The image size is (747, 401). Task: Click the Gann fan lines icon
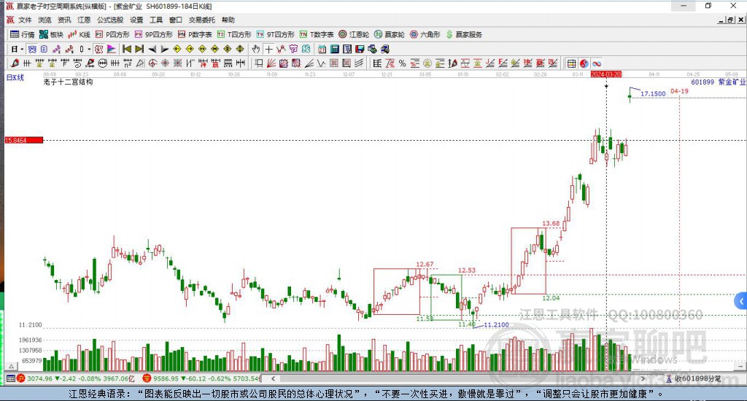pyautogui.click(x=271, y=63)
